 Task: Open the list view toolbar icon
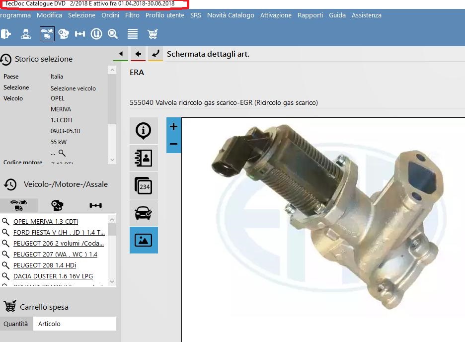(x=132, y=34)
